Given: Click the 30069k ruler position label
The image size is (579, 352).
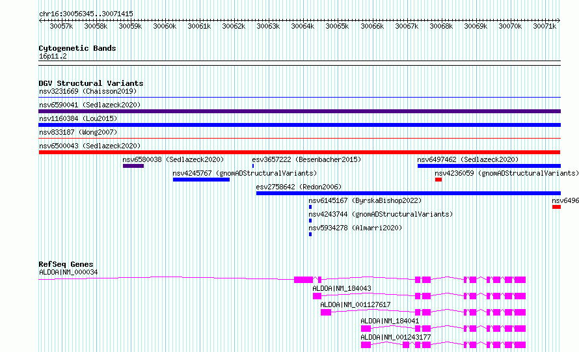Looking at the screenshot, I should pyautogui.click(x=476, y=26).
